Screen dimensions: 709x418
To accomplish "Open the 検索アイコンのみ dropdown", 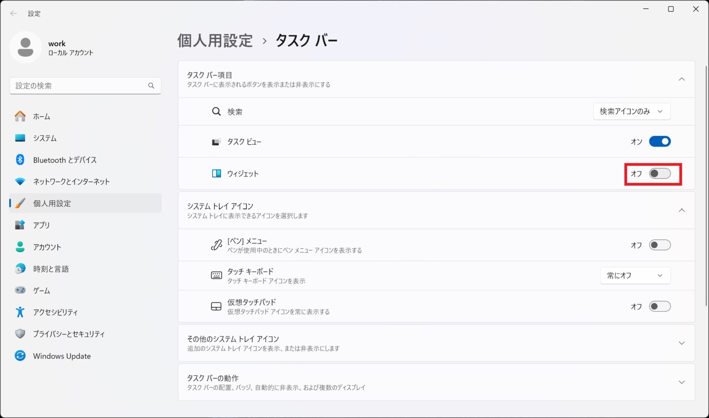I will [631, 112].
